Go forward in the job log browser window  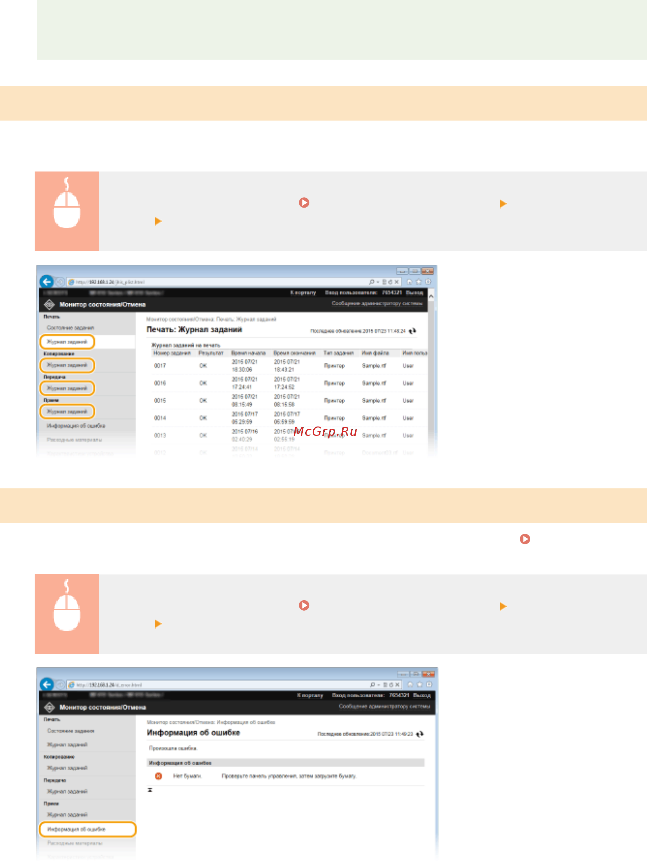60,282
